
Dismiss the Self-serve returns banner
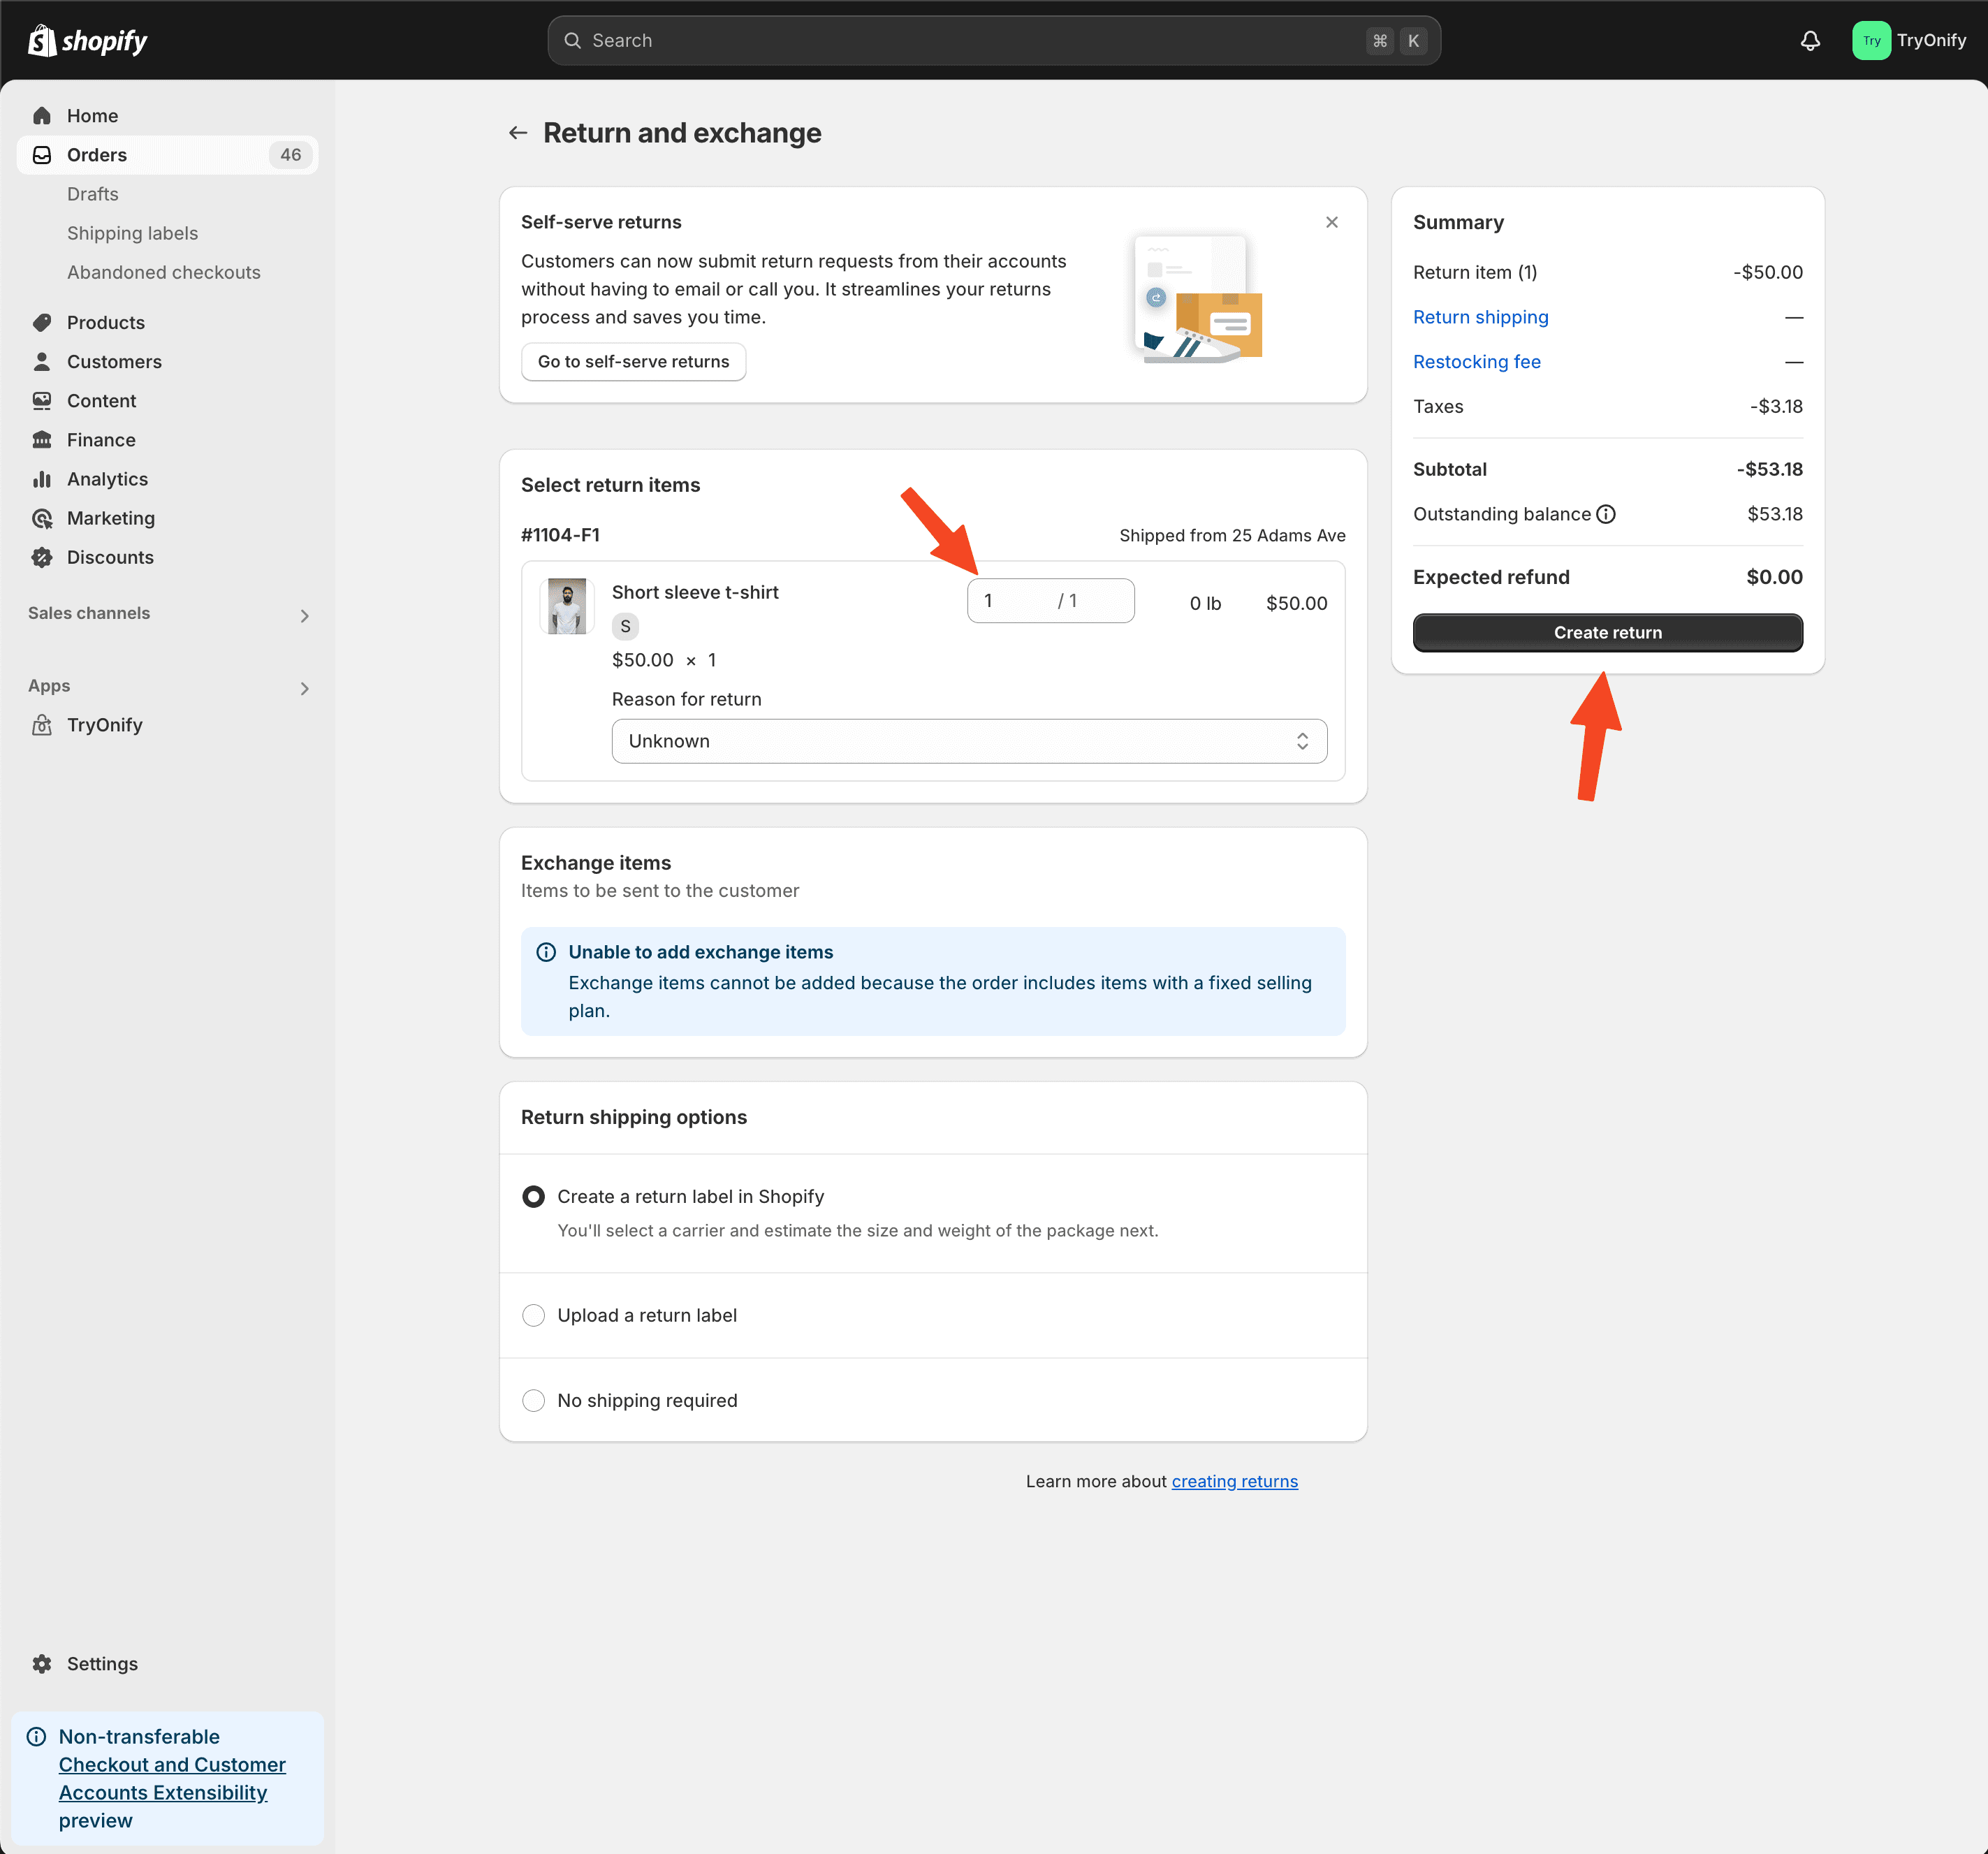(x=1331, y=222)
